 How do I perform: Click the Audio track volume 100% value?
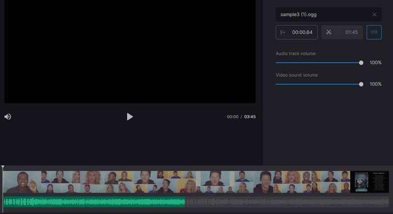point(375,62)
